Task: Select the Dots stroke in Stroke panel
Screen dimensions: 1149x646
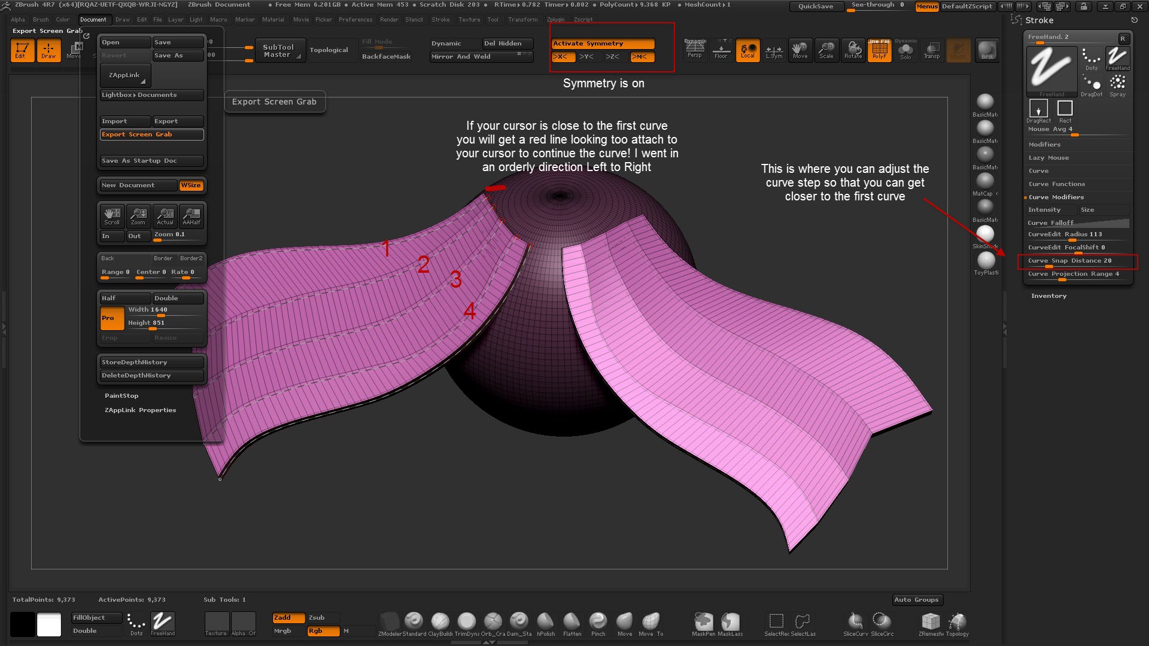Action: click(x=1092, y=59)
